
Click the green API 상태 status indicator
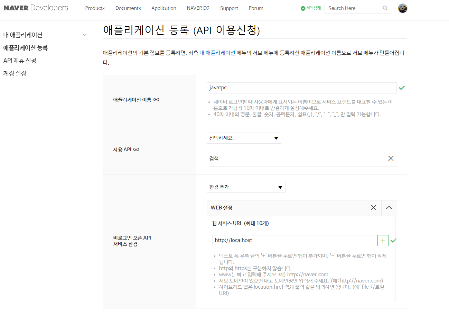click(x=311, y=8)
